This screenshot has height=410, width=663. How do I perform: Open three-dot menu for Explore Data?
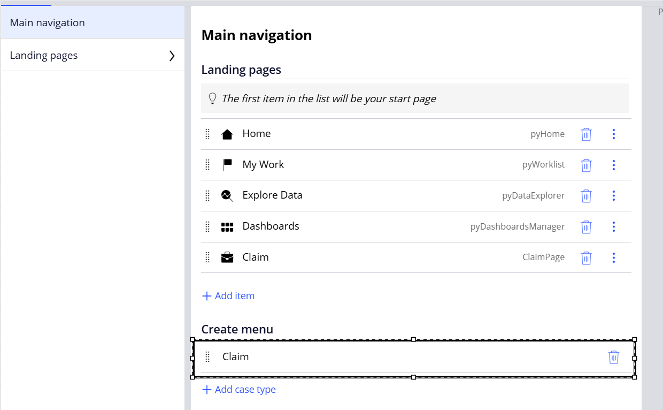(x=613, y=196)
